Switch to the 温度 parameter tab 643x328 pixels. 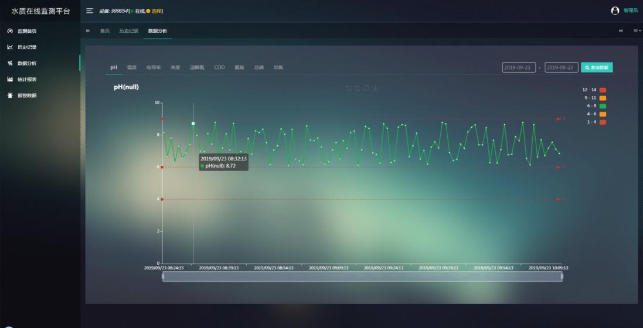click(132, 67)
